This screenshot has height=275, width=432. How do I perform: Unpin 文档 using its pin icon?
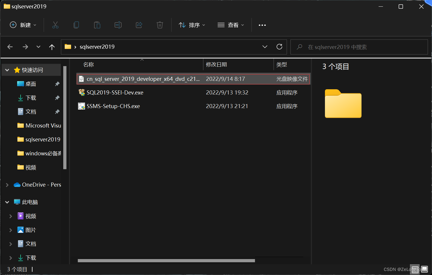57,112
